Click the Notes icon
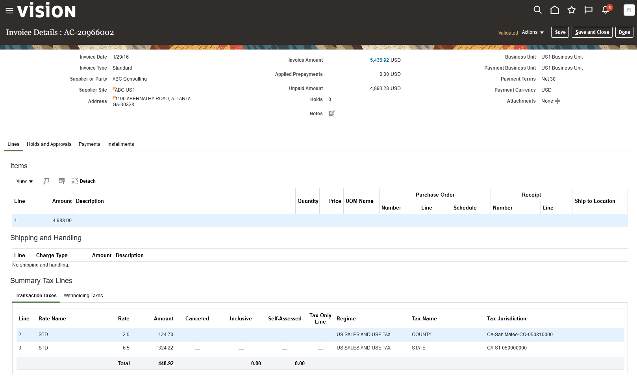Viewport: 637px width, 377px height. (331, 114)
